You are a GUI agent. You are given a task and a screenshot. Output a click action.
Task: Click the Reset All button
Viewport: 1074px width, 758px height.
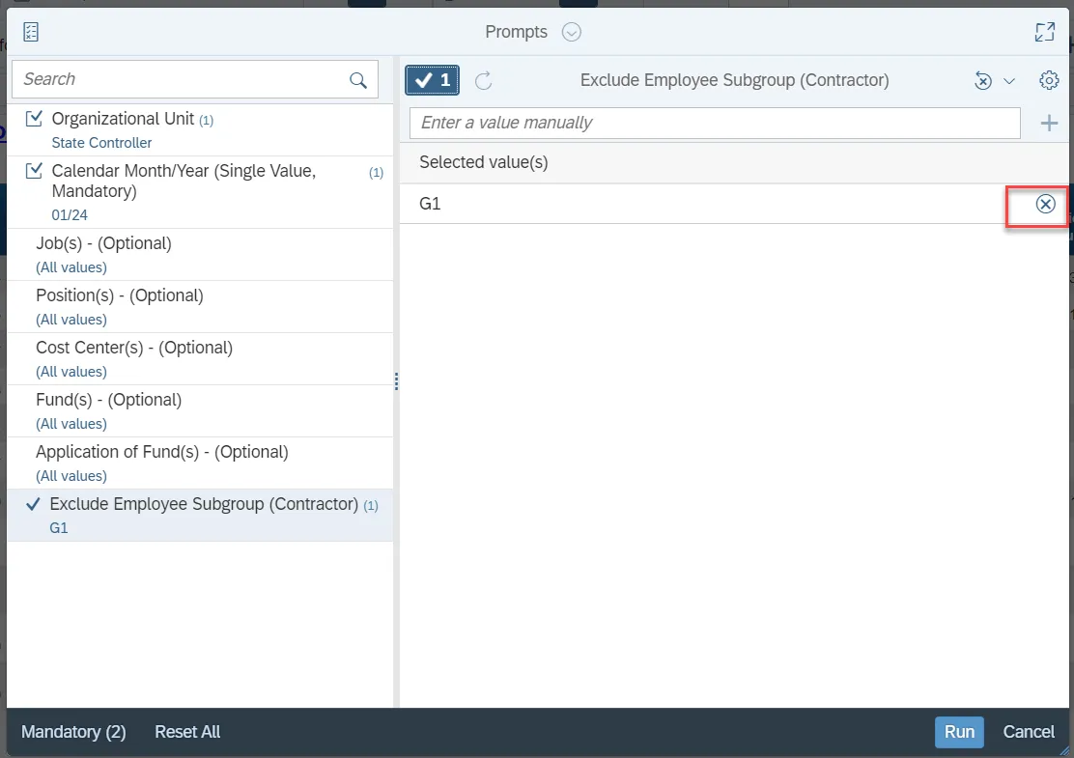(x=187, y=732)
